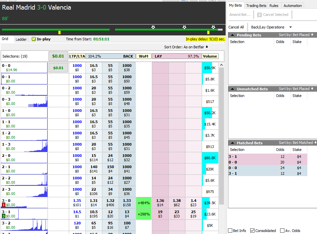The image size is (317, 234).
Task: Click the 3 - 2 price chart thumbnail
Action: (x=24, y=225)
